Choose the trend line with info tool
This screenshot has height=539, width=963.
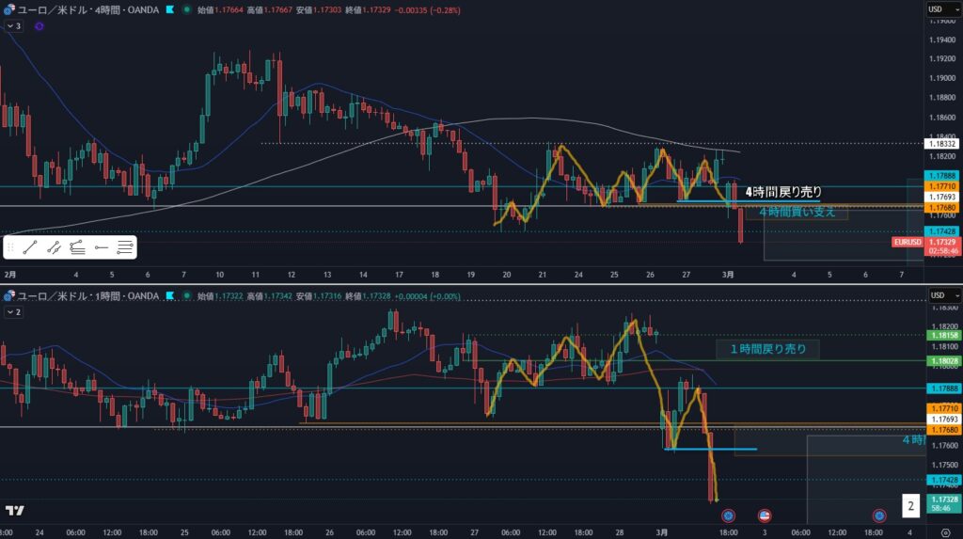point(54,248)
